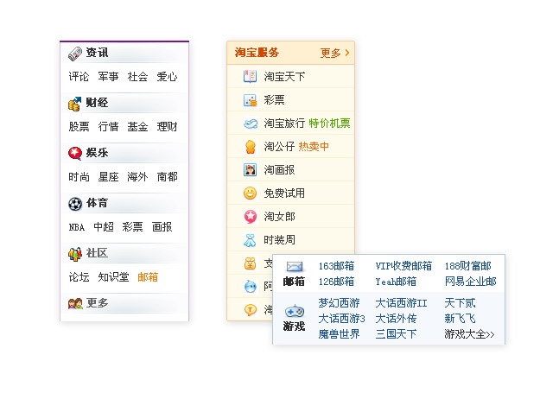Click the 知识堂 link
This screenshot has width=540, height=393.
coord(113,277)
